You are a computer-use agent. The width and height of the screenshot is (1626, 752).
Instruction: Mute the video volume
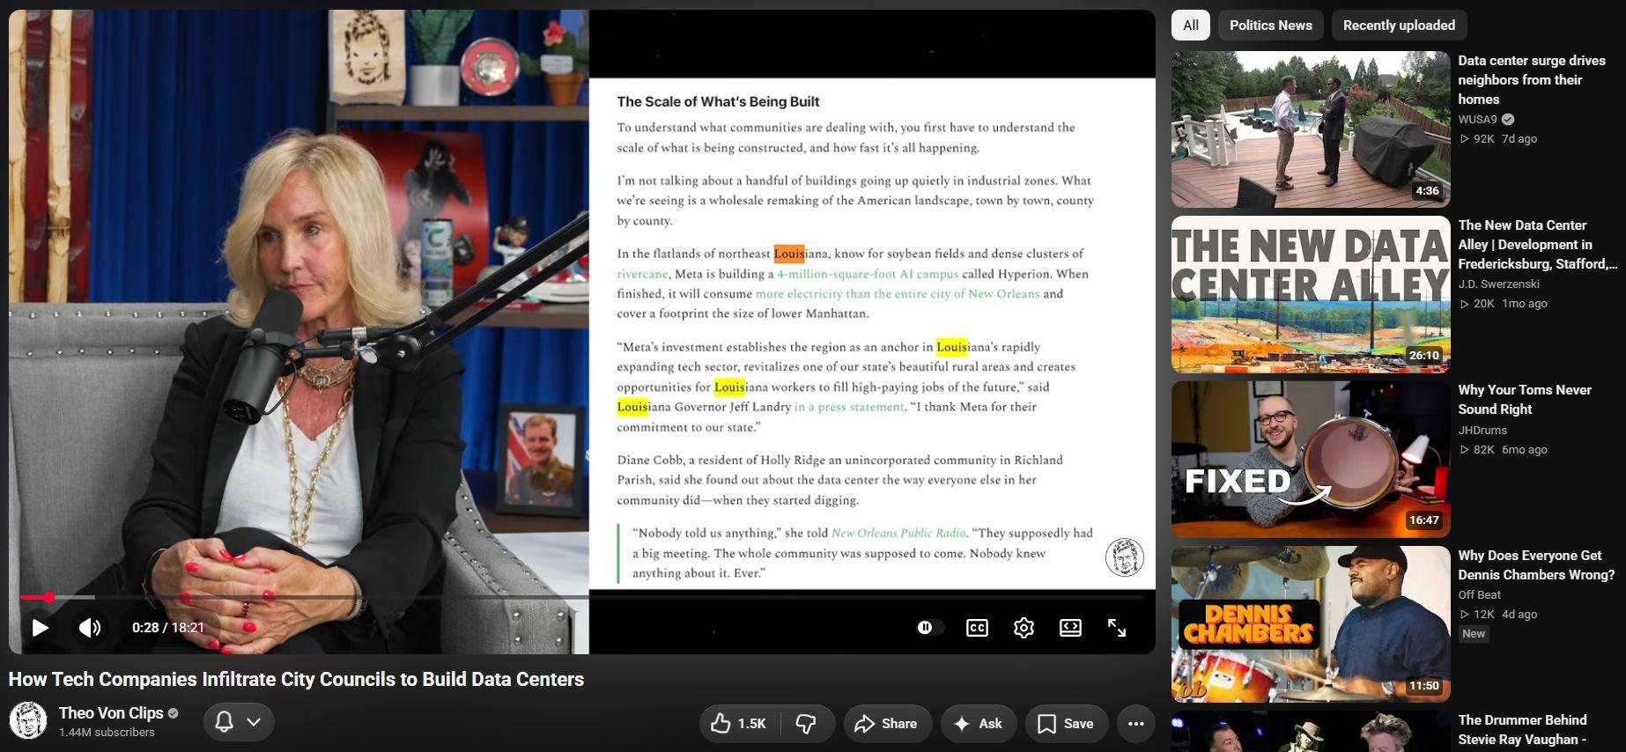90,628
